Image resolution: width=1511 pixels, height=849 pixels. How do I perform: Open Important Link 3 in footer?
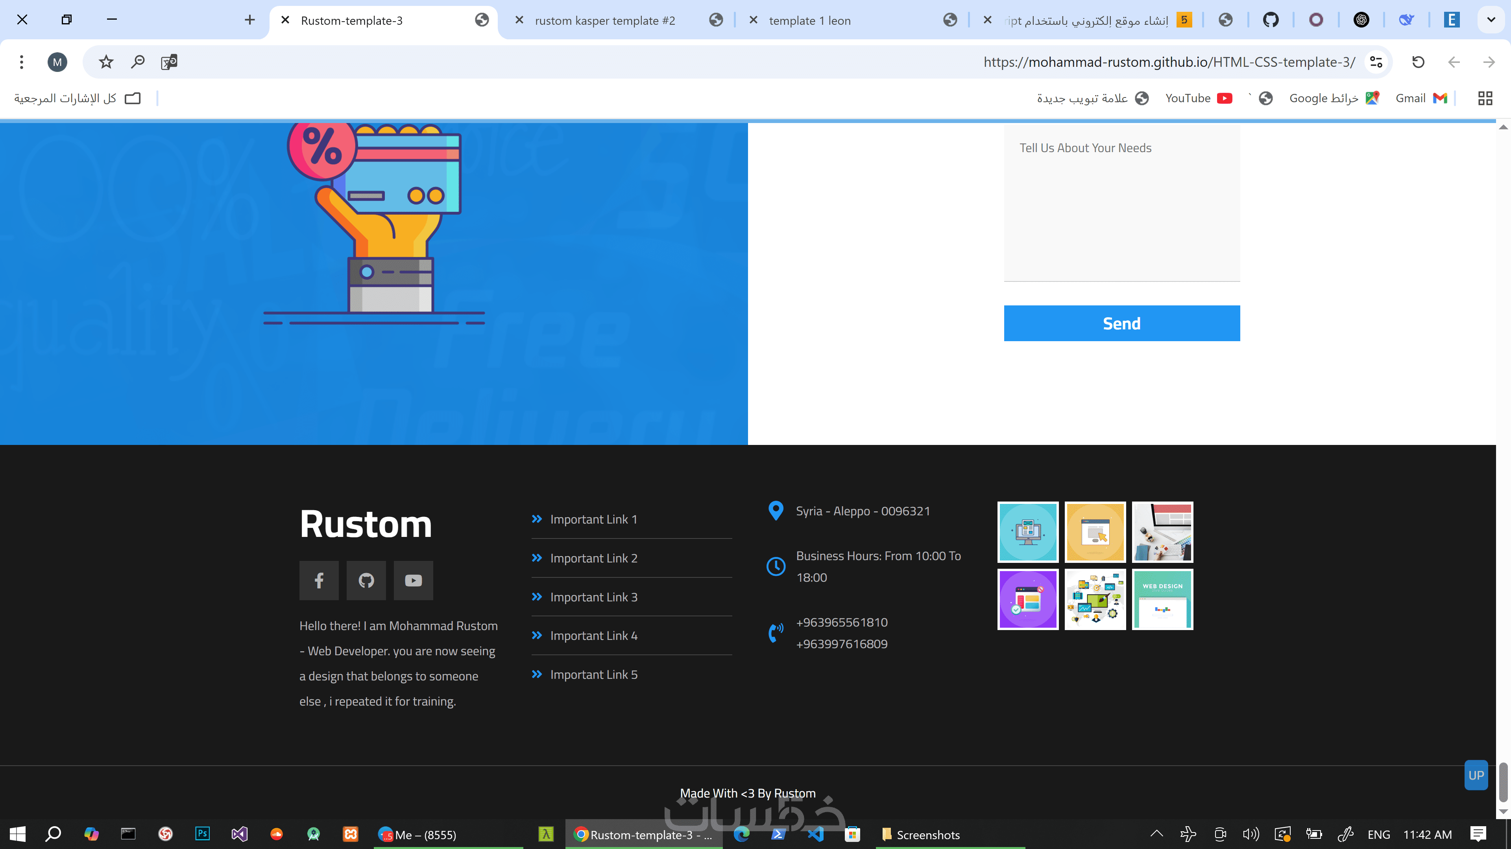point(594,597)
